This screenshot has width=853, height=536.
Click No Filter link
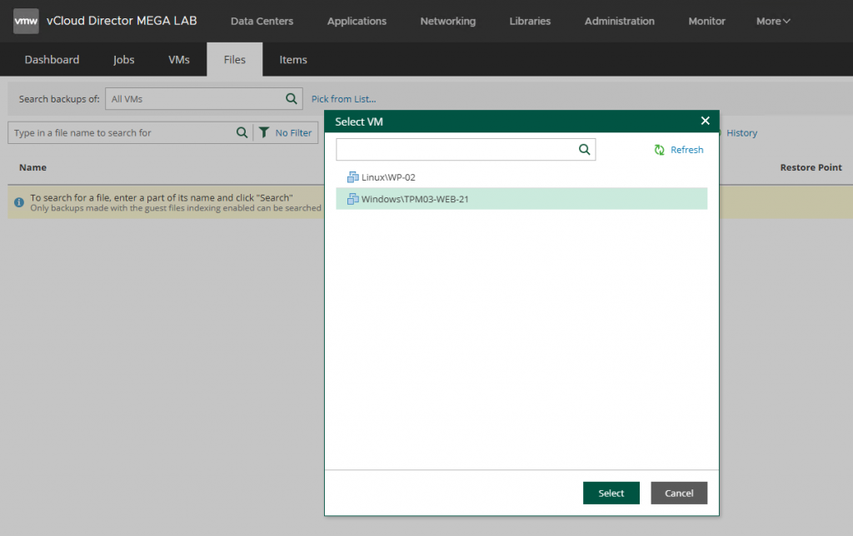(293, 132)
